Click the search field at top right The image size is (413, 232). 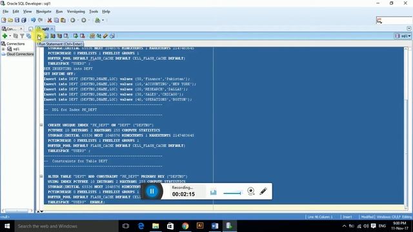(394, 20)
